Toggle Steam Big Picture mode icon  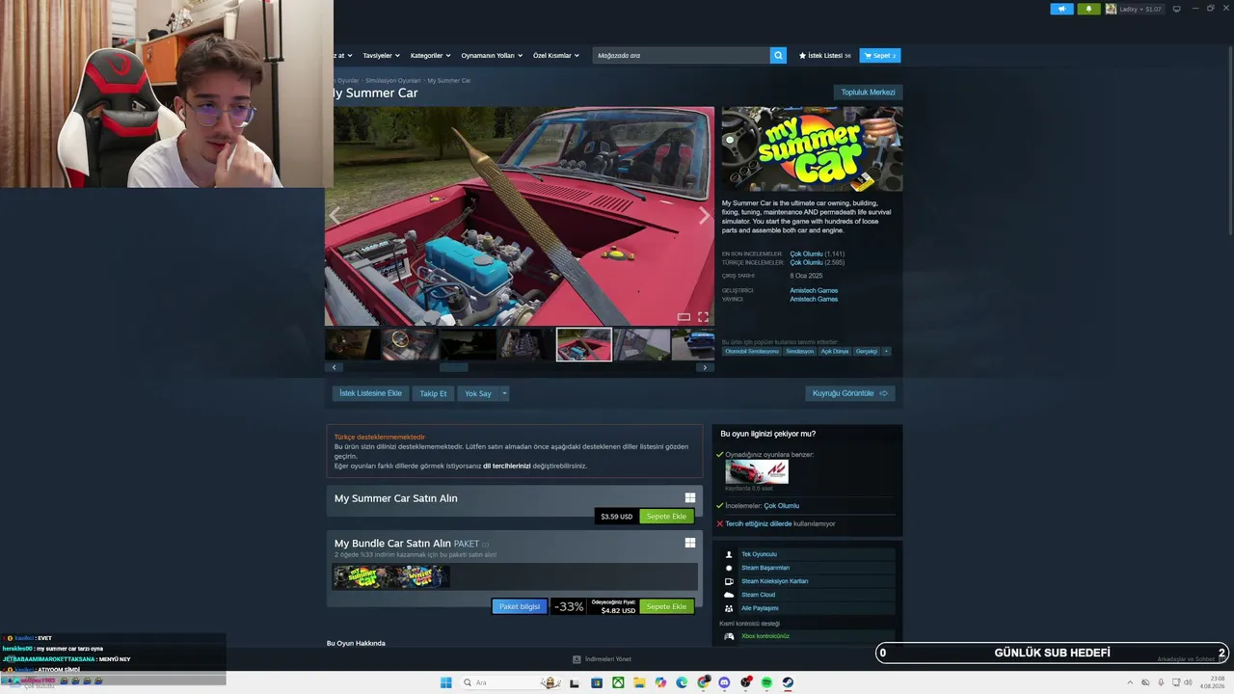(1176, 9)
